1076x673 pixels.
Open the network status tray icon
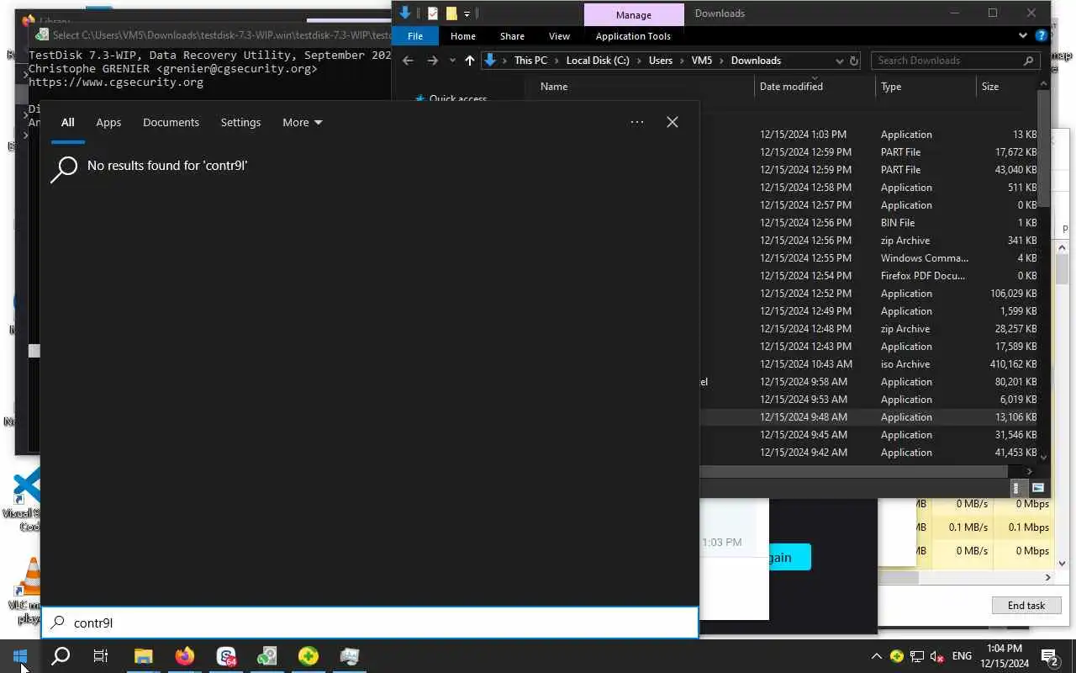coord(917,656)
